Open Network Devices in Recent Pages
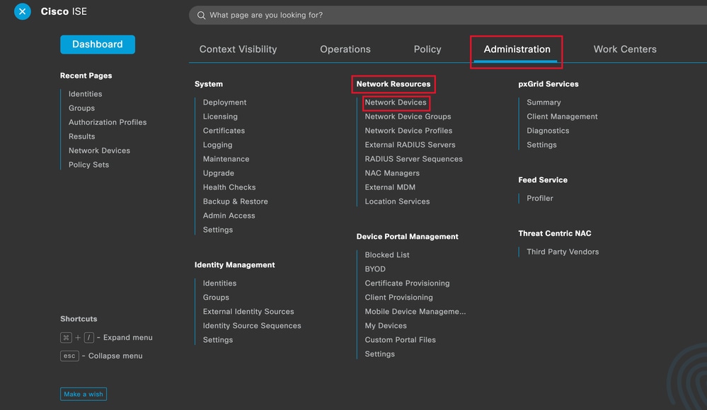Image resolution: width=707 pixels, height=410 pixels. click(x=99, y=151)
